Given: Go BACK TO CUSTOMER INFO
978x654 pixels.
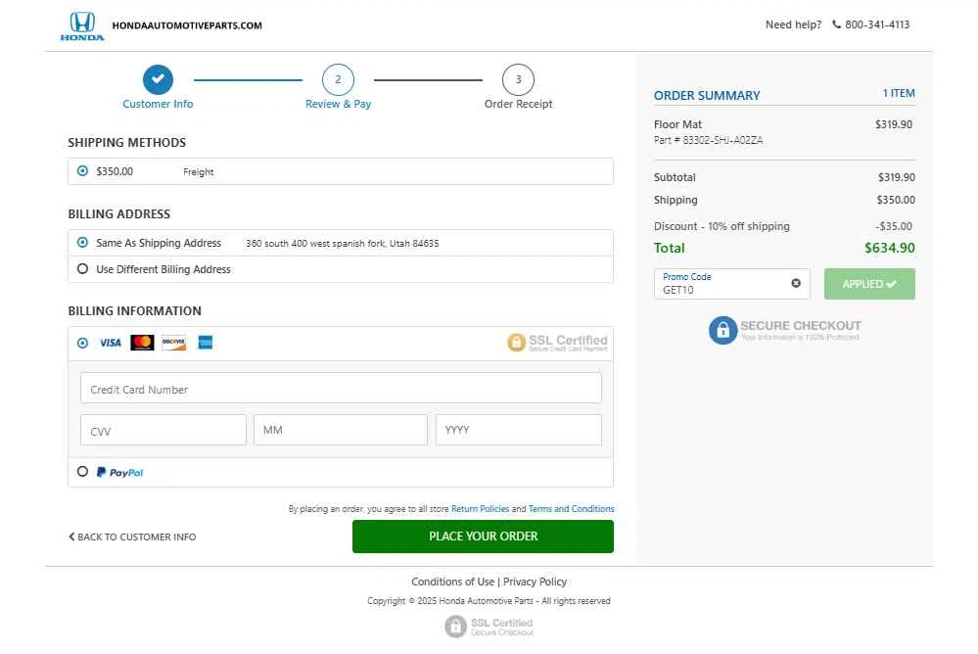Looking at the screenshot, I should pyautogui.click(x=131, y=537).
